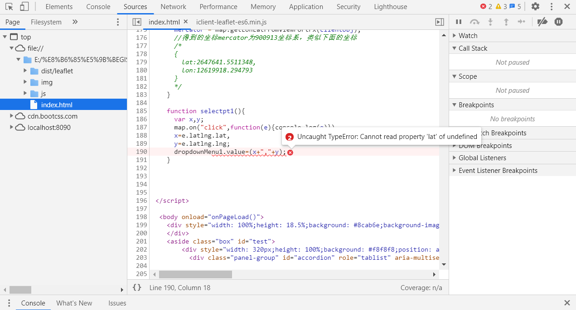This screenshot has width=576, height=310.
Task: Expand the js folder
Action: click(25, 94)
